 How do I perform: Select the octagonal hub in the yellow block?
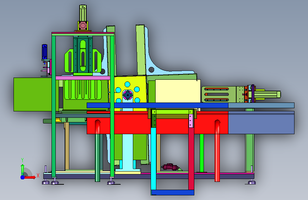pos(128,95)
